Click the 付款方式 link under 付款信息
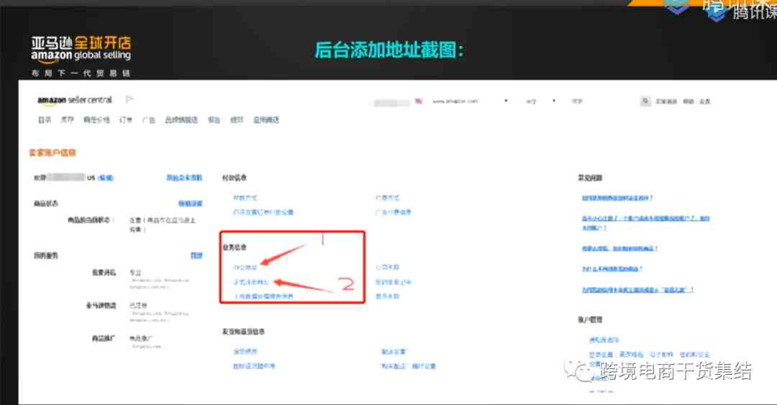Screen dimensions: 777x405 [x=245, y=198]
